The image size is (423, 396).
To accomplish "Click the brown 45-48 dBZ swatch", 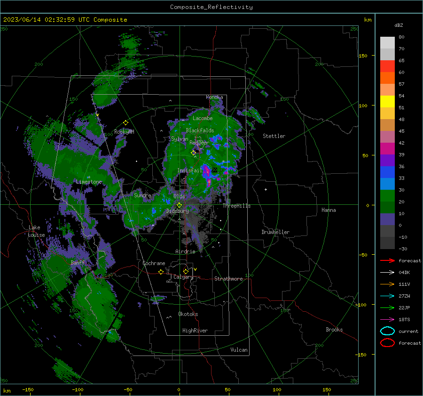I will (x=387, y=125).
